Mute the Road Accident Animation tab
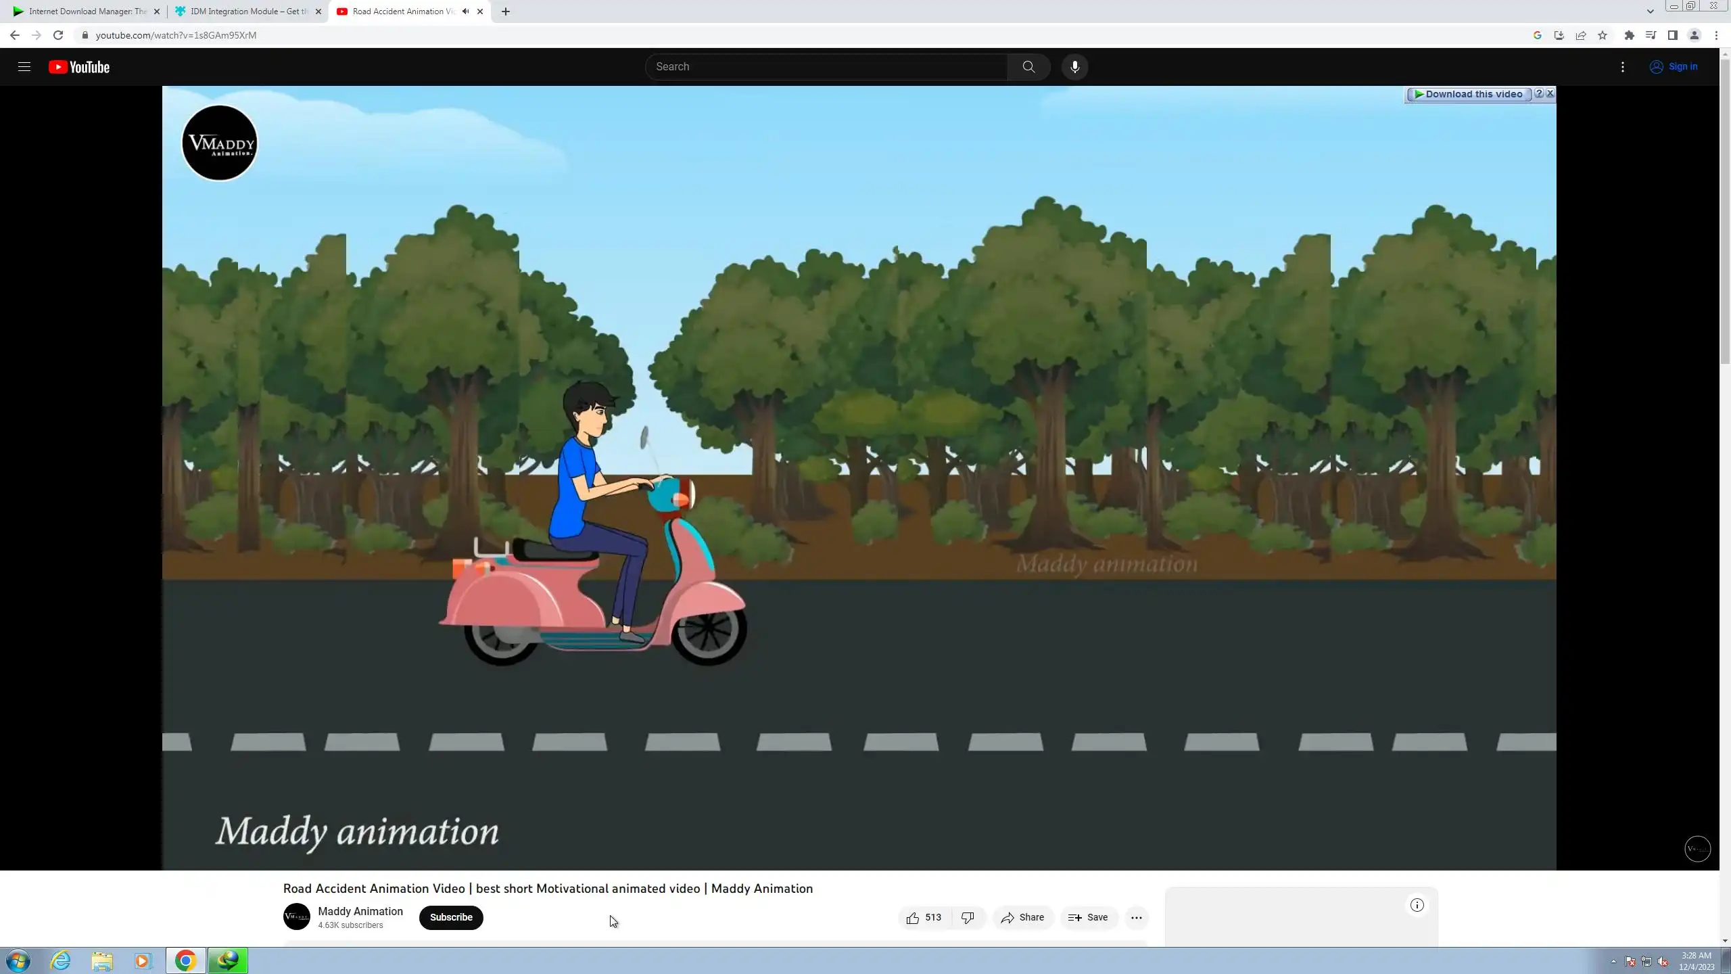This screenshot has width=1731, height=974. point(465,11)
